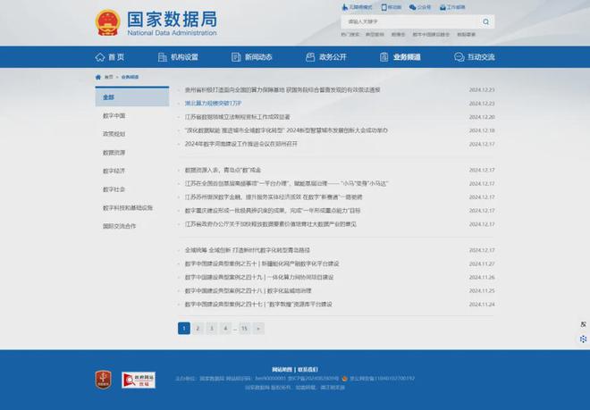Click the 首页 house icon in navigation
Viewport: 590px width, 410px height.
point(100,57)
